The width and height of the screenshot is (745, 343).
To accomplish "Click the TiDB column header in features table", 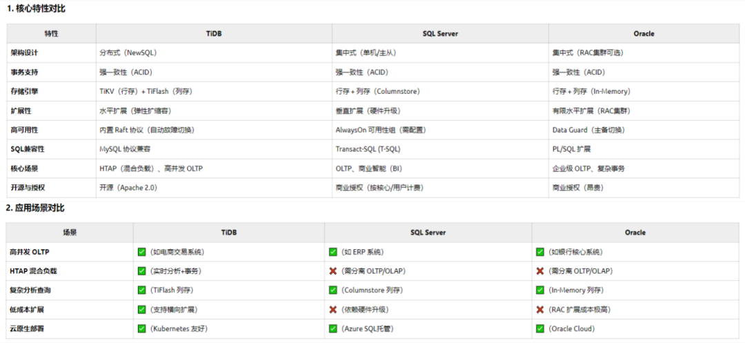I will click(x=214, y=34).
